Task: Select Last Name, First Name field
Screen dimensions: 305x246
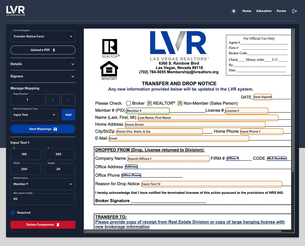Action: pyautogui.click(x=208, y=118)
